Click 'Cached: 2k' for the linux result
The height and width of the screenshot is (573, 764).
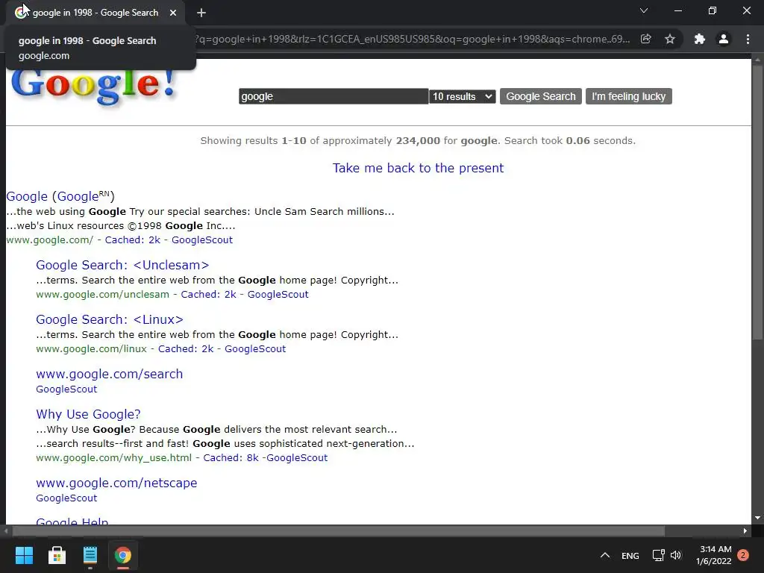(186, 349)
